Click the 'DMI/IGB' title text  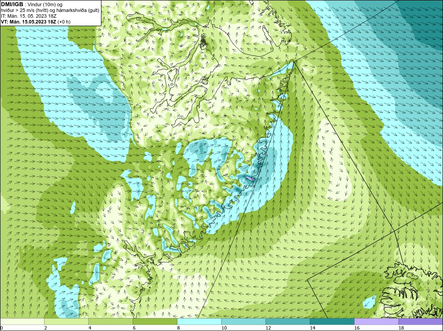(x=12, y=4)
